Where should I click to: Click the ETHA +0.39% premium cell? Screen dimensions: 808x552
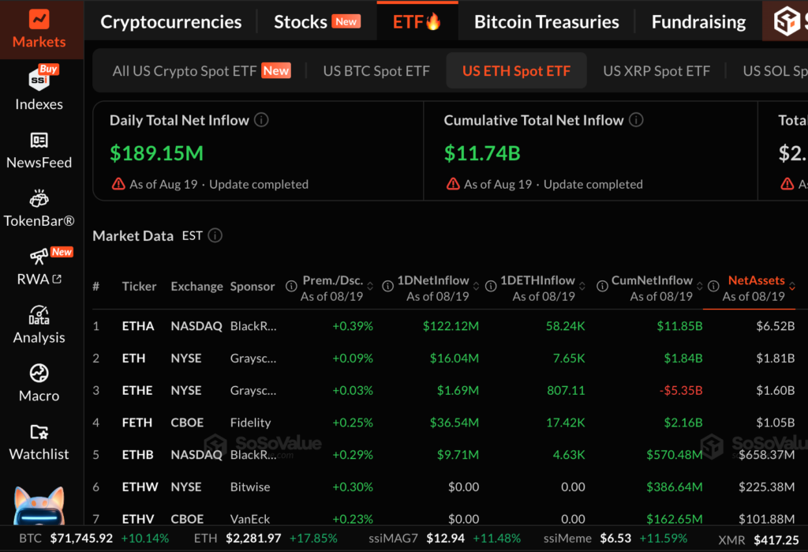point(353,326)
